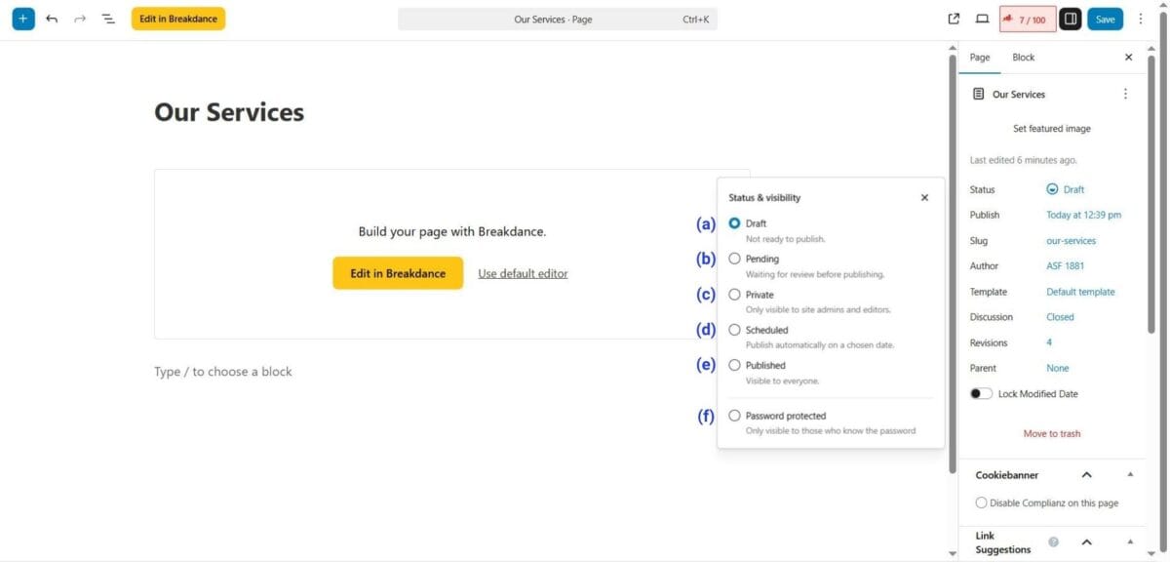Screen dimensions: 1170x562
Task: Open the editor options three-dot menu
Action: pyautogui.click(x=1141, y=19)
